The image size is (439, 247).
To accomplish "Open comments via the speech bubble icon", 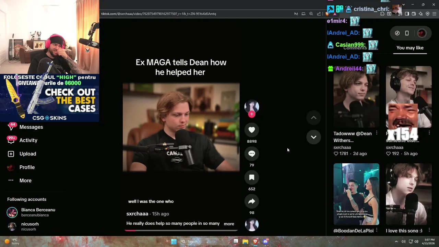I will 251,154.
